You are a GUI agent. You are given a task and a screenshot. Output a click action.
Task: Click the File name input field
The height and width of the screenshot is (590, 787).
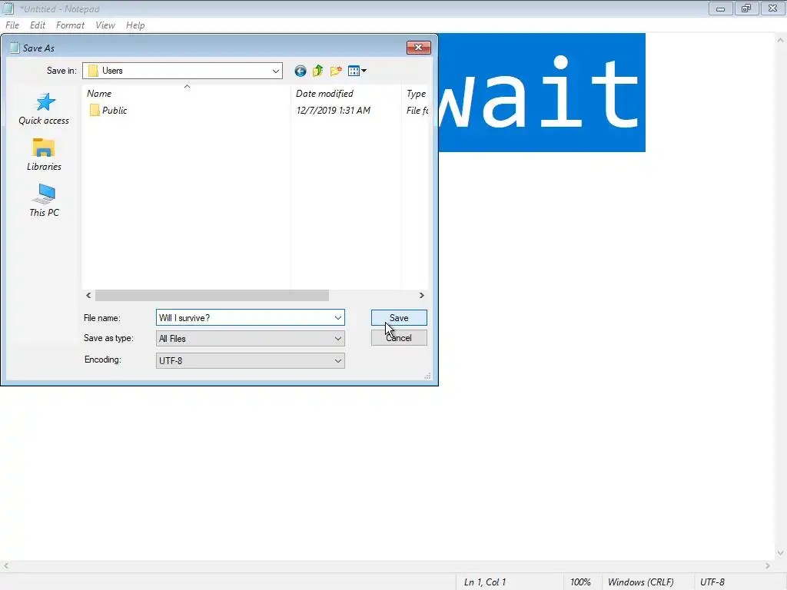tap(244, 317)
